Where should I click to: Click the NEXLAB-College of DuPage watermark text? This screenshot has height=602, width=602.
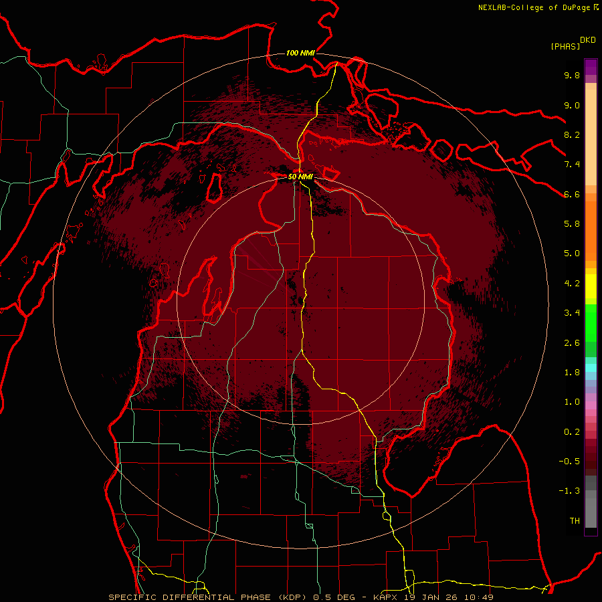534,7
